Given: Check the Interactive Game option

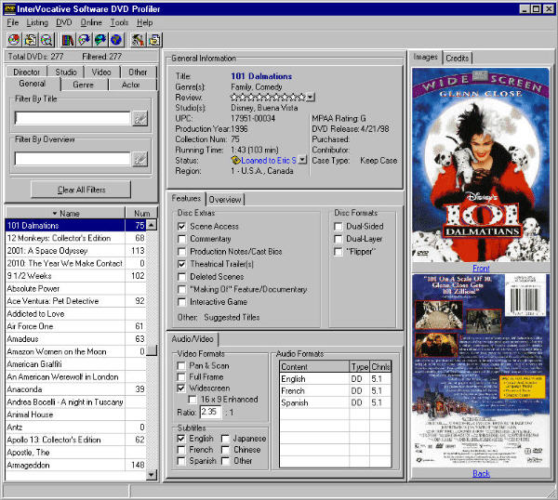Looking at the screenshot, I should tap(181, 302).
